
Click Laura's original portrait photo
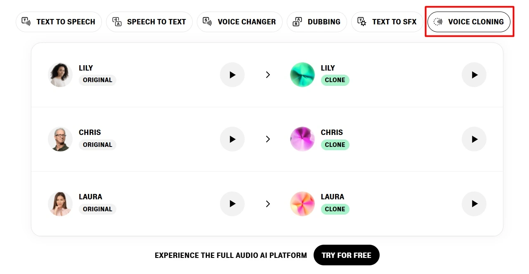[60, 204]
